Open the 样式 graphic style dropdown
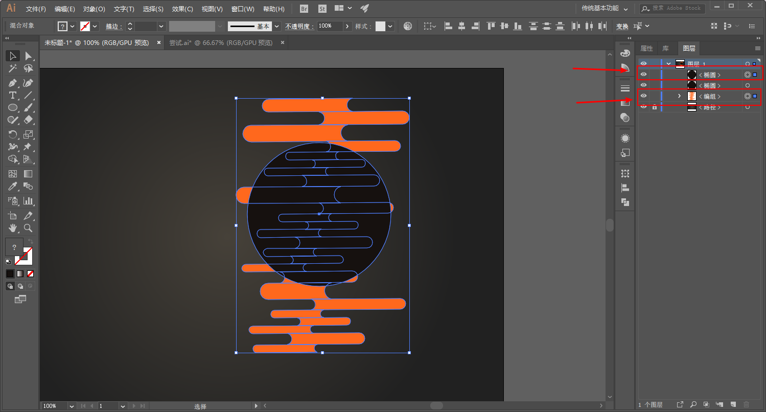 pos(390,26)
